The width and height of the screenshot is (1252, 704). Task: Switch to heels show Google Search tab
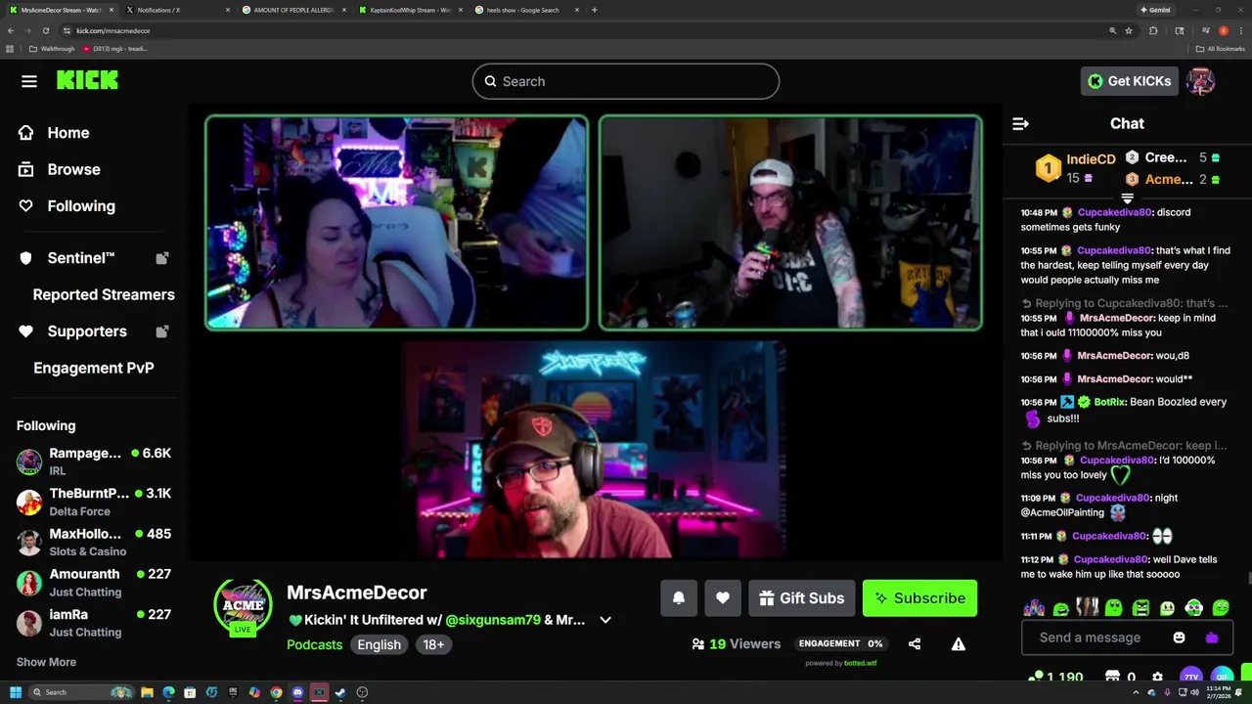tap(526, 10)
